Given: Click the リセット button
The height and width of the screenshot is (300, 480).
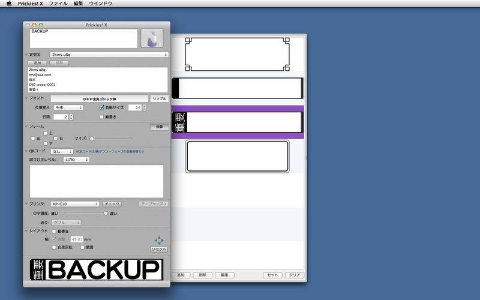Looking at the screenshot, I should click(159, 250).
